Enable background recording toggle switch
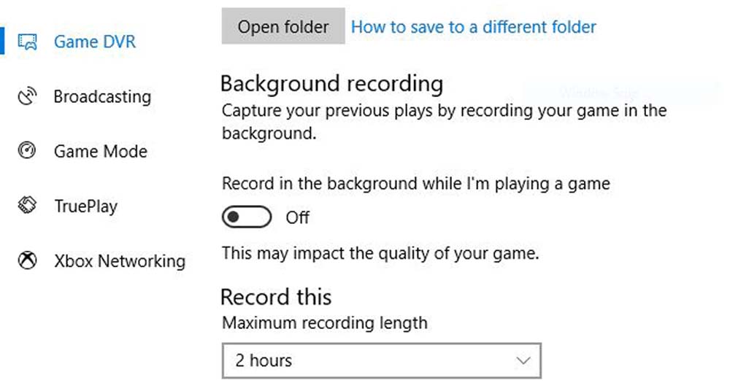The height and width of the screenshot is (383, 730). point(247,217)
